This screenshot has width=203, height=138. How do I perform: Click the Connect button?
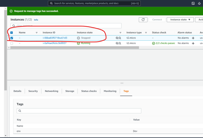(157, 20)
